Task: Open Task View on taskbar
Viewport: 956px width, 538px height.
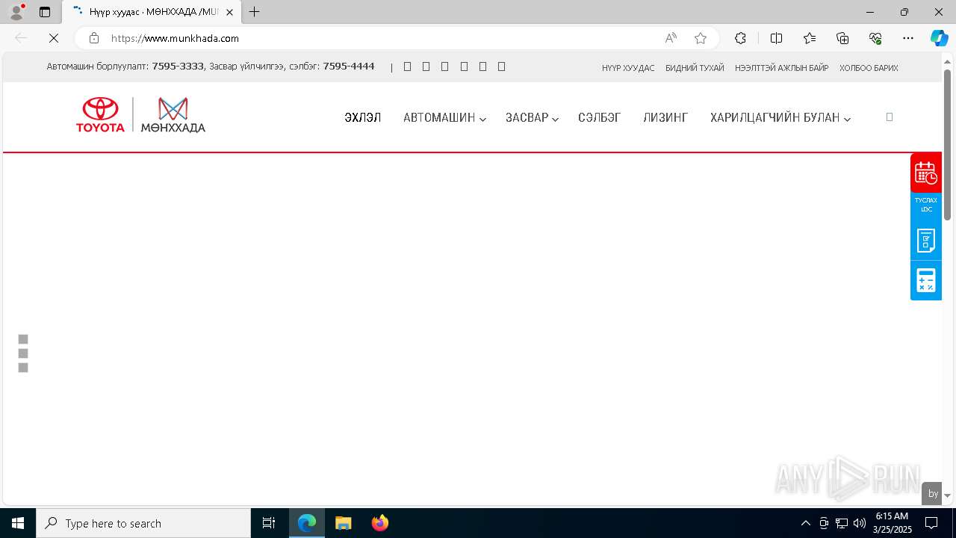Action: 269,523
